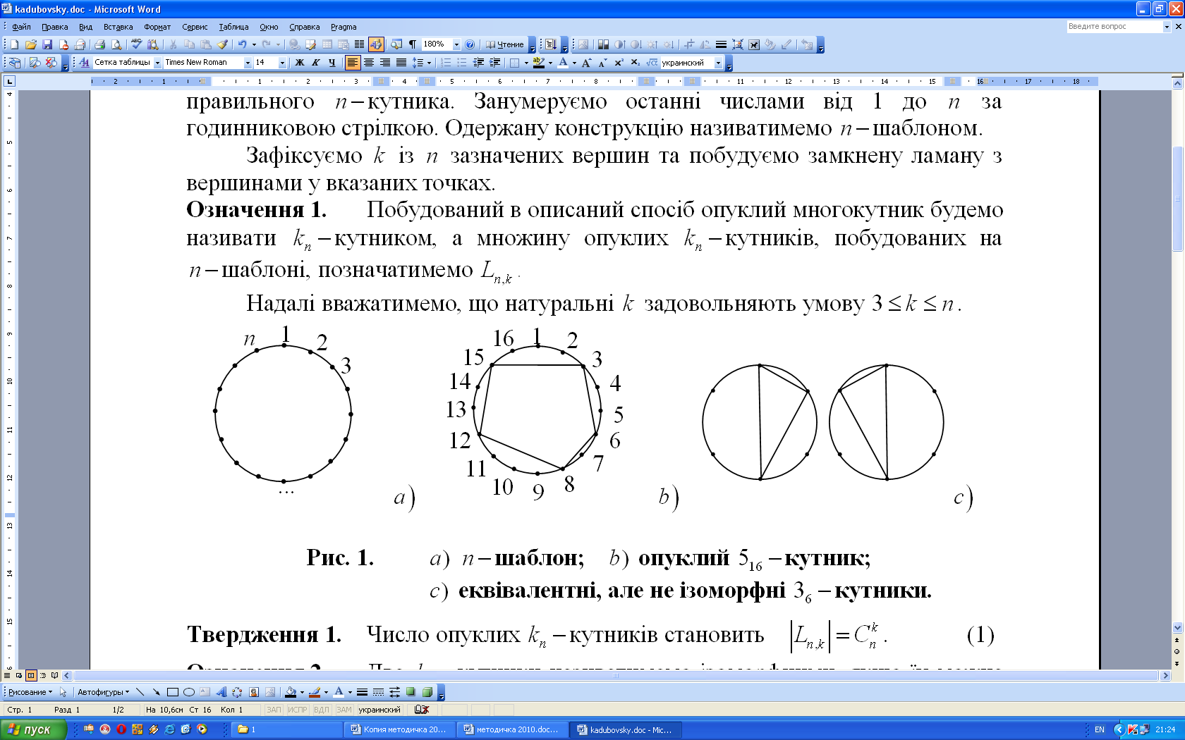The image size is (1185, 740).
Task: Expand highlight color dropdown arrow
Action: pyautogui.click(x=550, y=63)
